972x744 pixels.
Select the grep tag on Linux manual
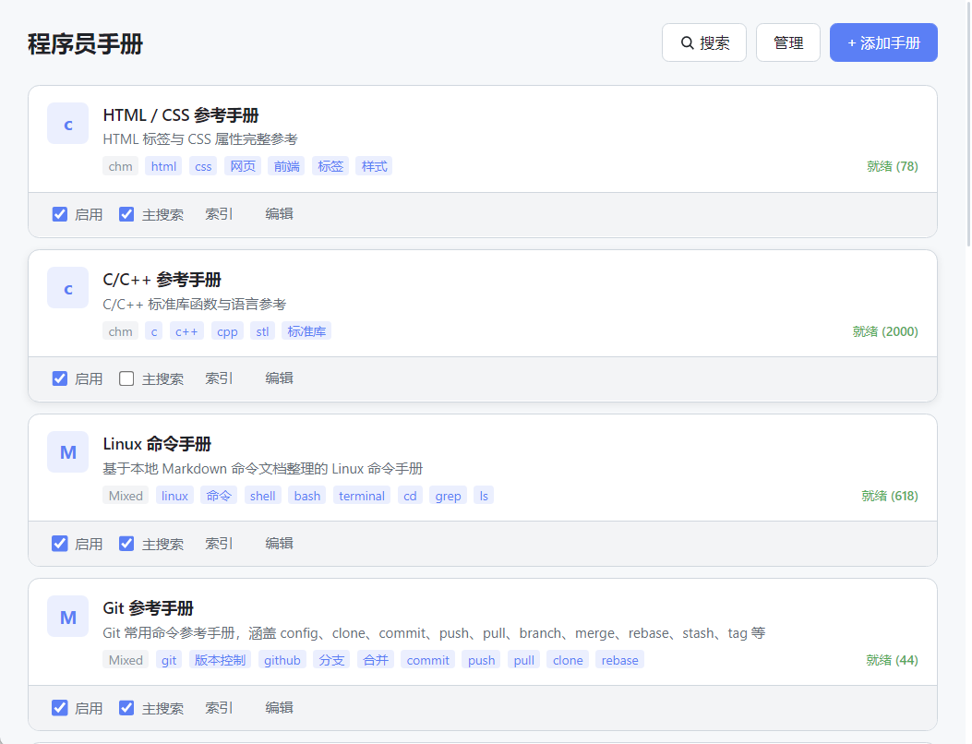[448, 496]
